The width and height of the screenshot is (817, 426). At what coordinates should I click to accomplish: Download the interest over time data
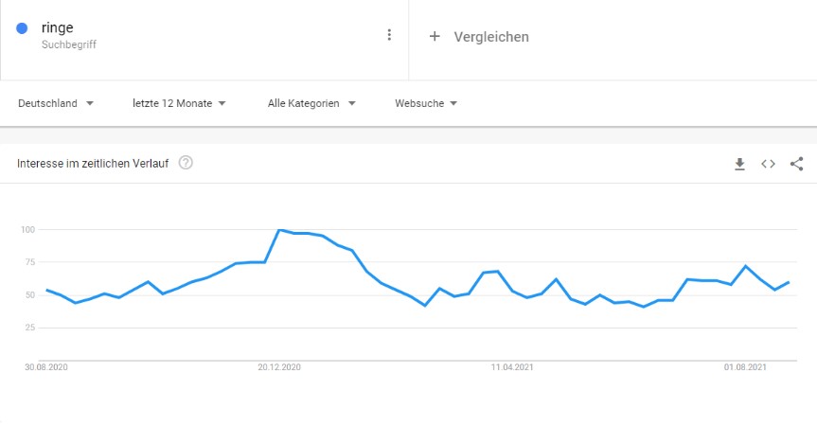click(739, 164)
